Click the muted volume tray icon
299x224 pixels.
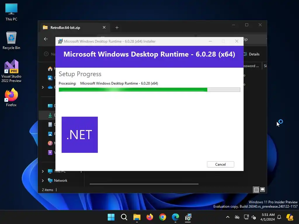(x=254, y=217)
